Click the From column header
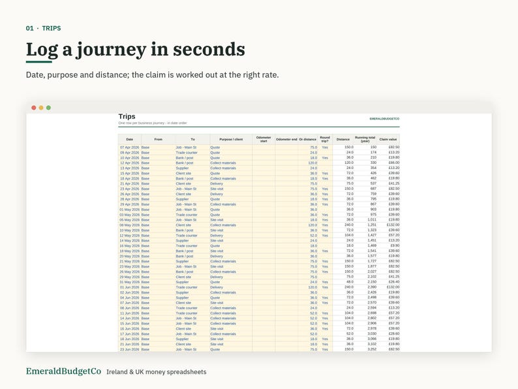Viewport: 518px width, 389px height. pyautogui.click(x=159, y=140)
